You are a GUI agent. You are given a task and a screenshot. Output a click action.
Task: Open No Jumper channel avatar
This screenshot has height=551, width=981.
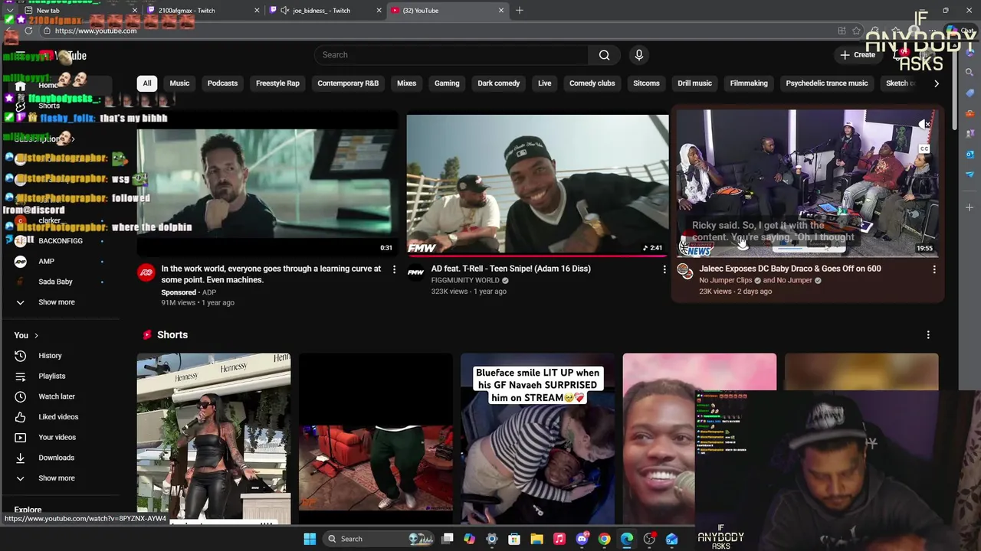pos(685,271)
